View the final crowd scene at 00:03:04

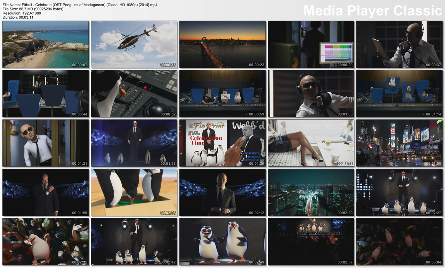[x=399, y=242]
